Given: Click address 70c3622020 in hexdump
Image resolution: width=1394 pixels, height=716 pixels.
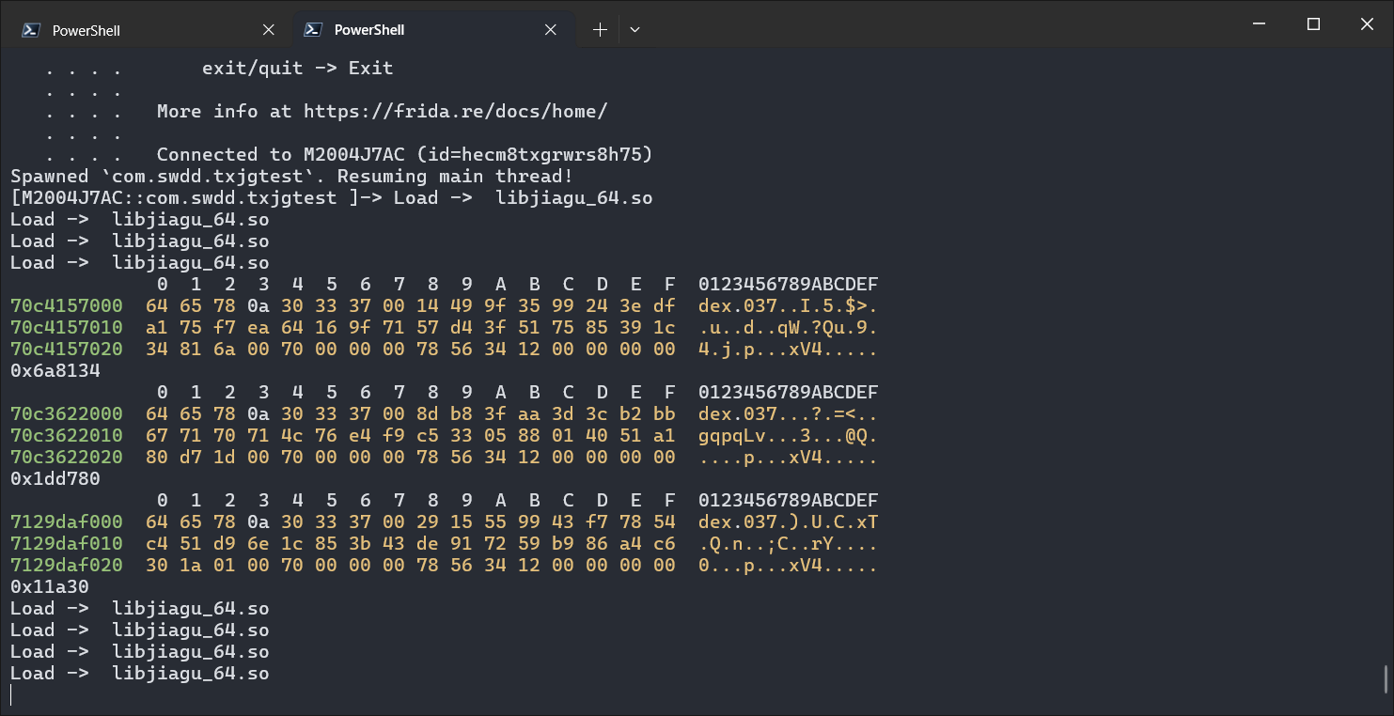Looking at the screenshot, I should (67, 457).
